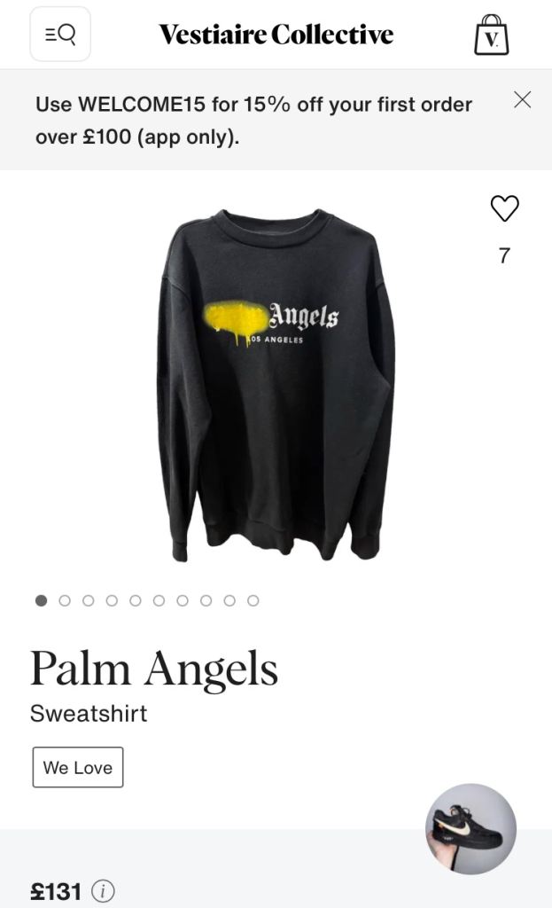552x908 pixels.
Task: Select the third image carousel dot
Action: pos(88,600)
